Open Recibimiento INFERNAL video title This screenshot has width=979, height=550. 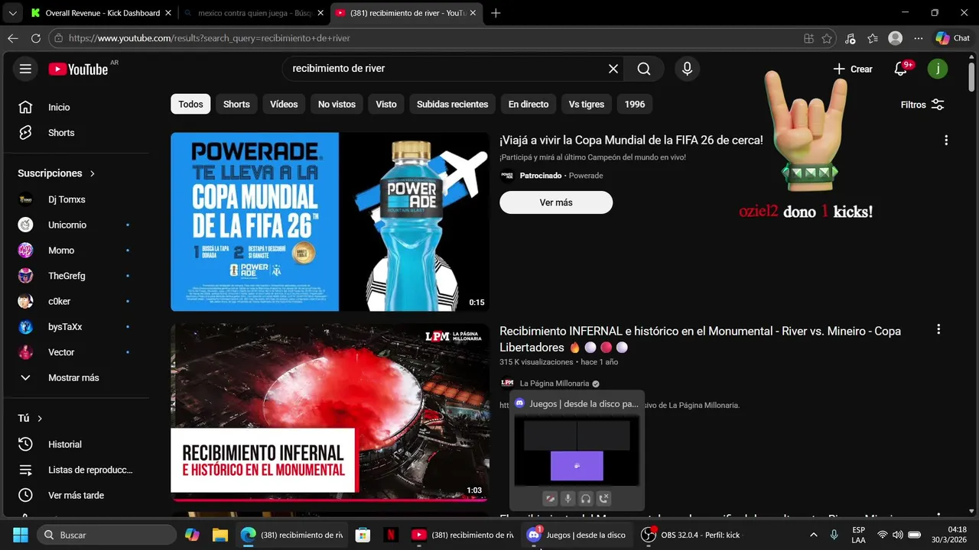point(700,339)
